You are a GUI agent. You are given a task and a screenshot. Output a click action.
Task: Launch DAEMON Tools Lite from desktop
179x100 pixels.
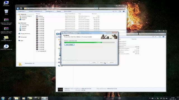[x=6, y=47]
